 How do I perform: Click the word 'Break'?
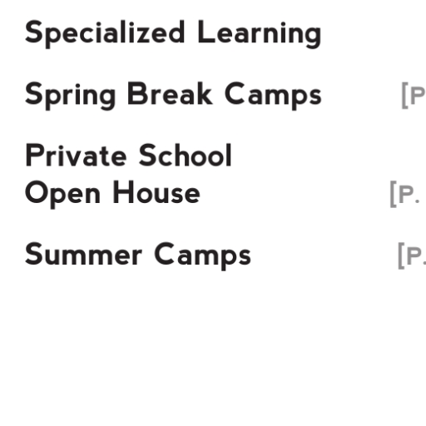170,94
